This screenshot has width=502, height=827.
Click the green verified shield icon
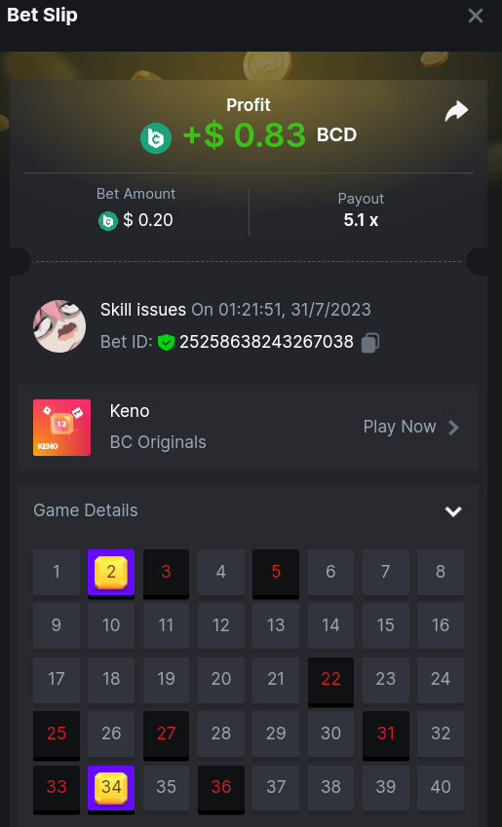[166, 342]
